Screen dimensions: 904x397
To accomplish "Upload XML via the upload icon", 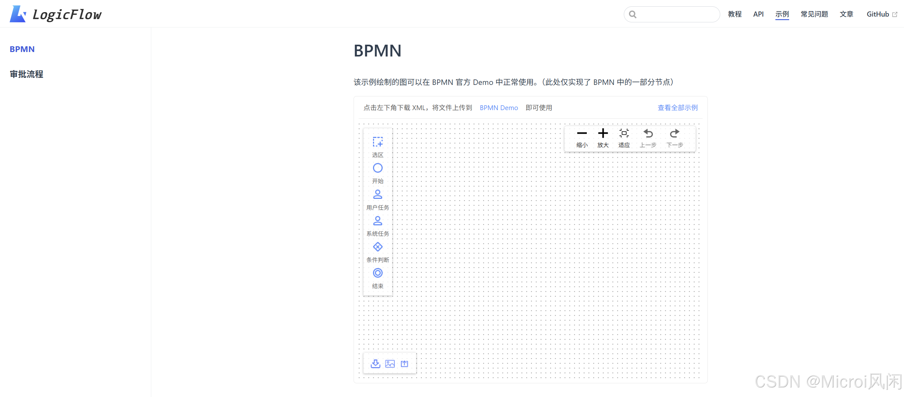I will [x=404, y=364].
